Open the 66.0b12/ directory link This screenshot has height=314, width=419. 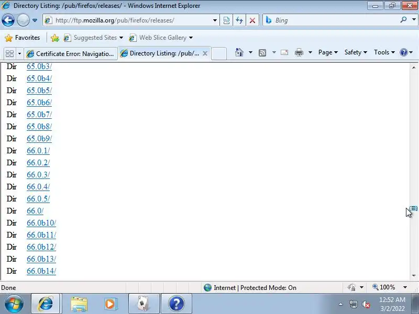[x=41, y=246]
